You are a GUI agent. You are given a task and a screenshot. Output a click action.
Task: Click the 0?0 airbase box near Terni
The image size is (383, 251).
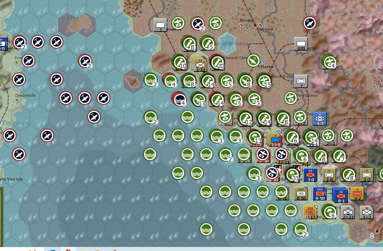(300, 44)
